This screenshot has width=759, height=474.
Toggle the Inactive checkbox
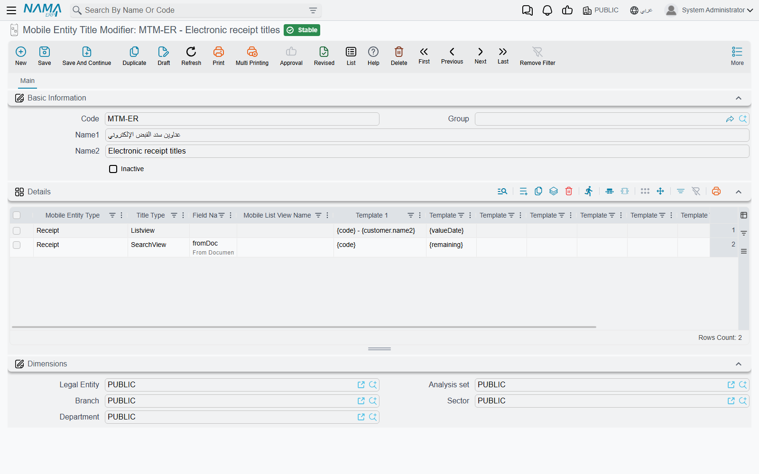click(x=113, y=169)
